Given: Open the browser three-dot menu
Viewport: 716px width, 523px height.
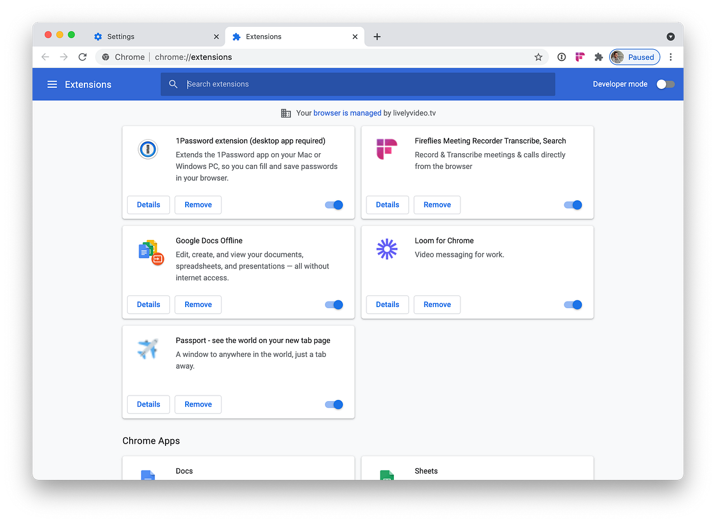Looking at the screenshot, I should click(x=670, y=56).
